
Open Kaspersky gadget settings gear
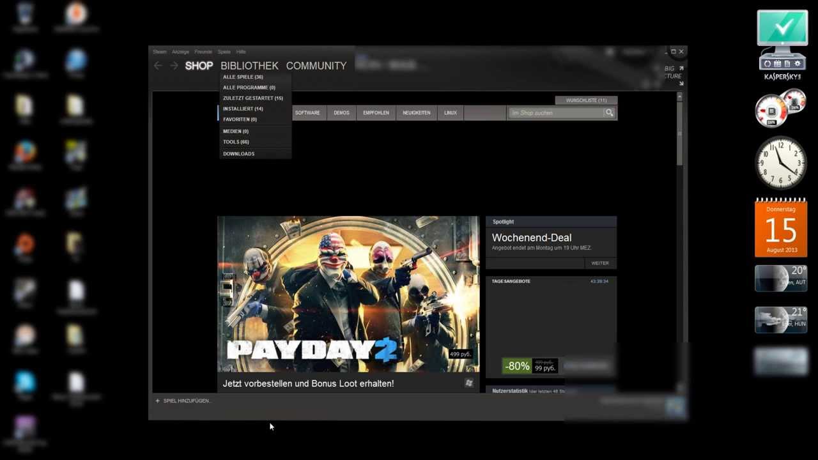tap(797, 64)
